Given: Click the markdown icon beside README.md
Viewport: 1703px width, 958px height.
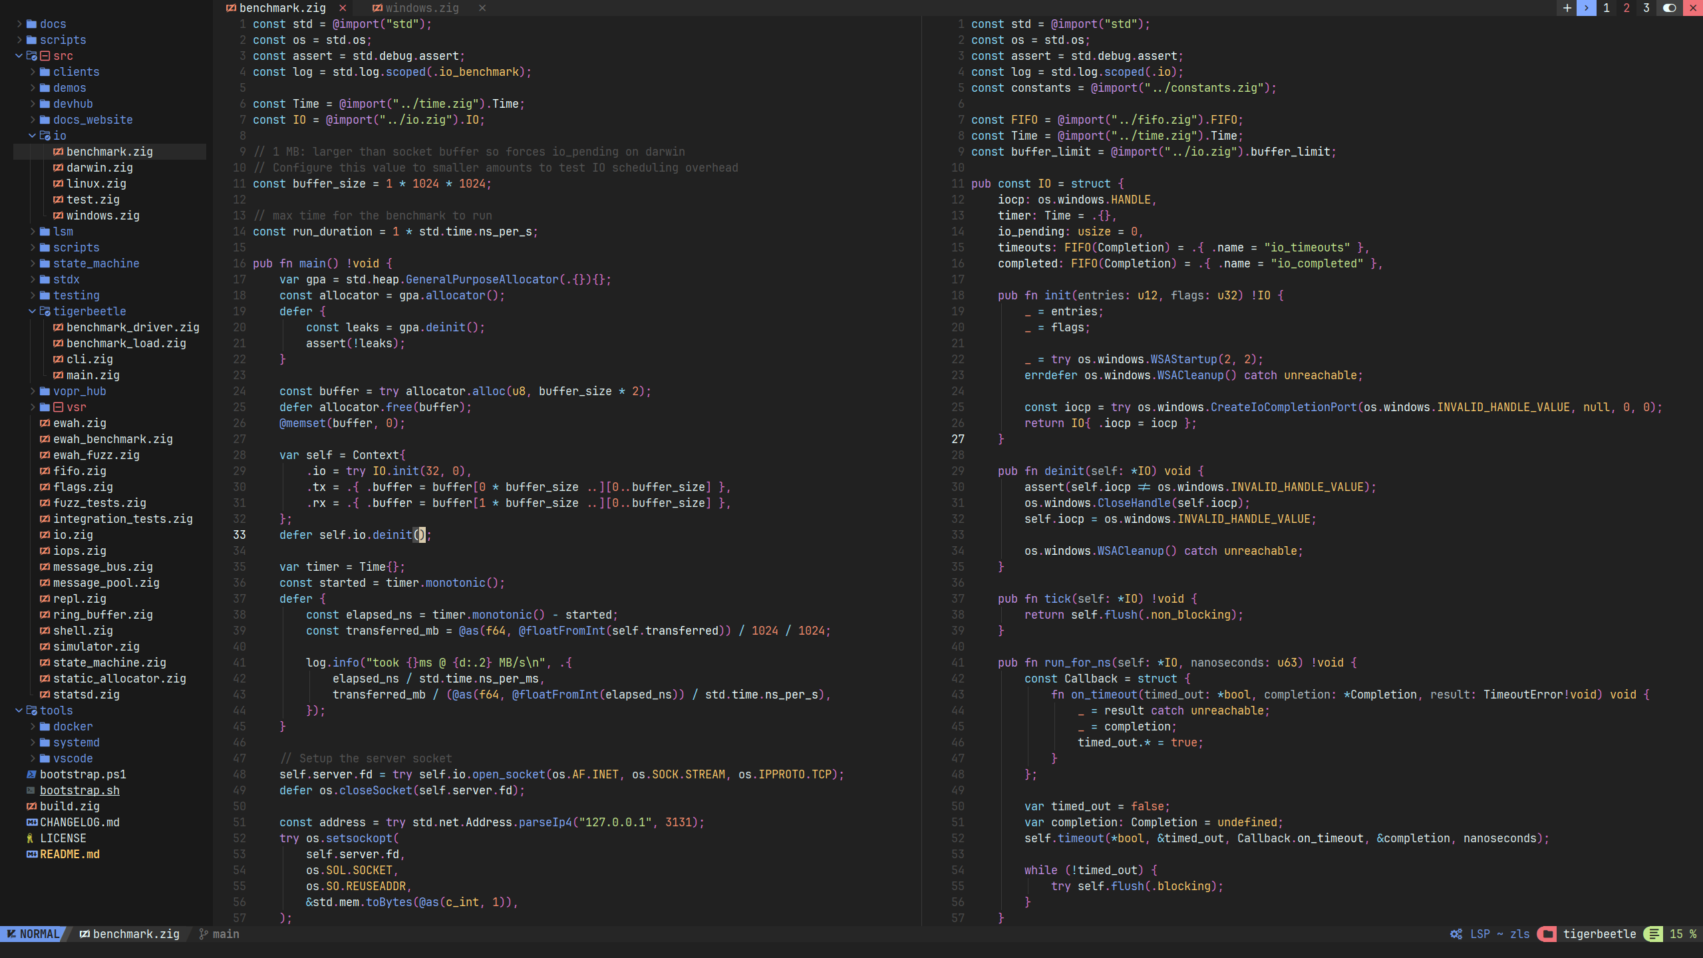Looking at the screenshot, I should 31,854.
